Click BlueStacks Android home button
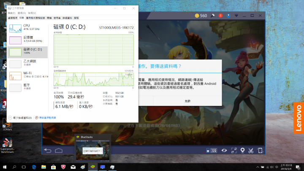The width and height of the screenshot is (304, 171). (x=59, y=150)
